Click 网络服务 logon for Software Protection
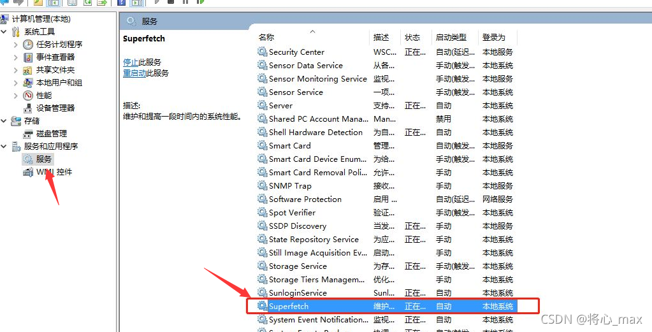Viewport: 652px width, 332px height. coord(498,199)
